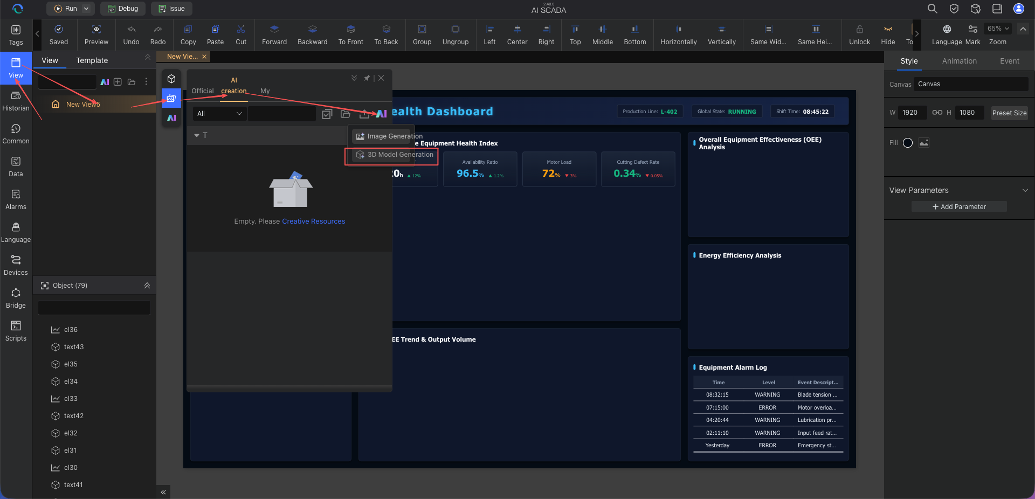Click the resource search input field
Image resolution: width=1035 pixels, height=499 pixels.
pyautogui.click(x=281, y=114)
